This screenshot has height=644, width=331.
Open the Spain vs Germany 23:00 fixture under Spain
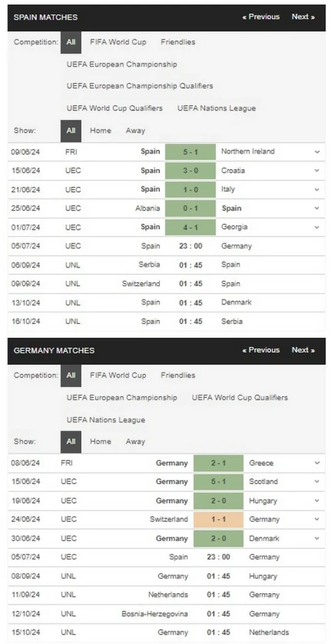166,246
